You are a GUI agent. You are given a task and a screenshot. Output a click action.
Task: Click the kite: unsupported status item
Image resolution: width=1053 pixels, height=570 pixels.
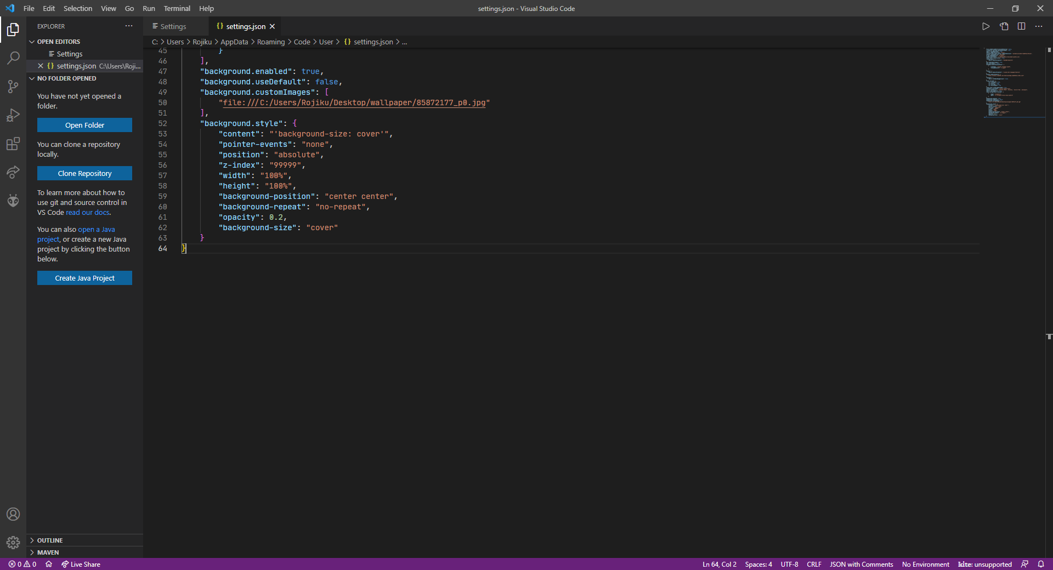pyautogui.click(x=985, y=564)
